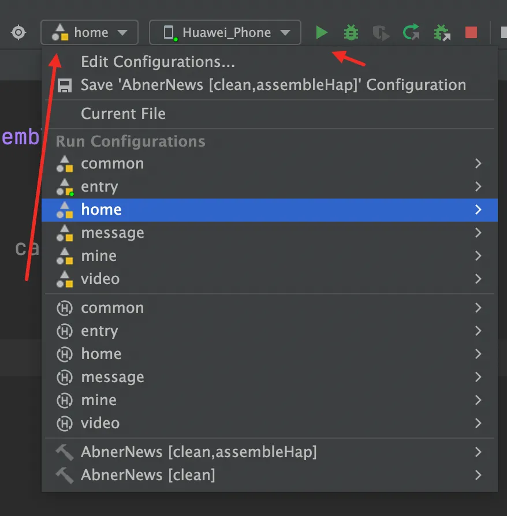The image size is (507, 516).
Task: Click the floppy disk save configuration icon
Action: [x=65, y=85]
